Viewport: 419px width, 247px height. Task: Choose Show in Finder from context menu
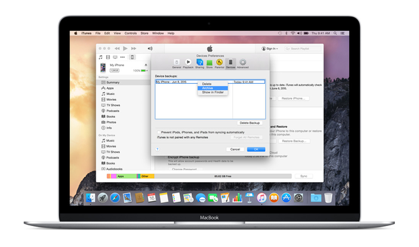click(x=213, y=92)
